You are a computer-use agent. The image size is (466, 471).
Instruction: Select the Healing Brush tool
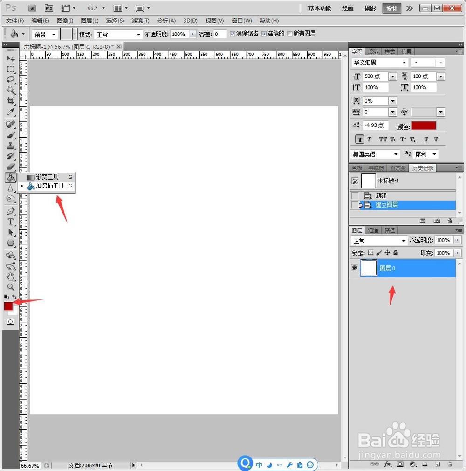click(11, 124)
